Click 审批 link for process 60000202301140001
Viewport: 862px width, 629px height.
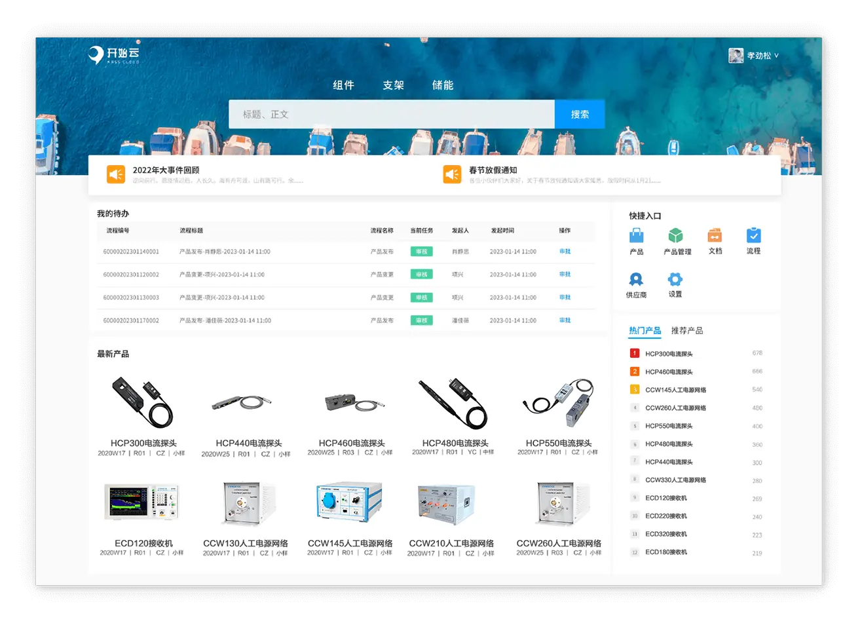(x=565, y=252)
